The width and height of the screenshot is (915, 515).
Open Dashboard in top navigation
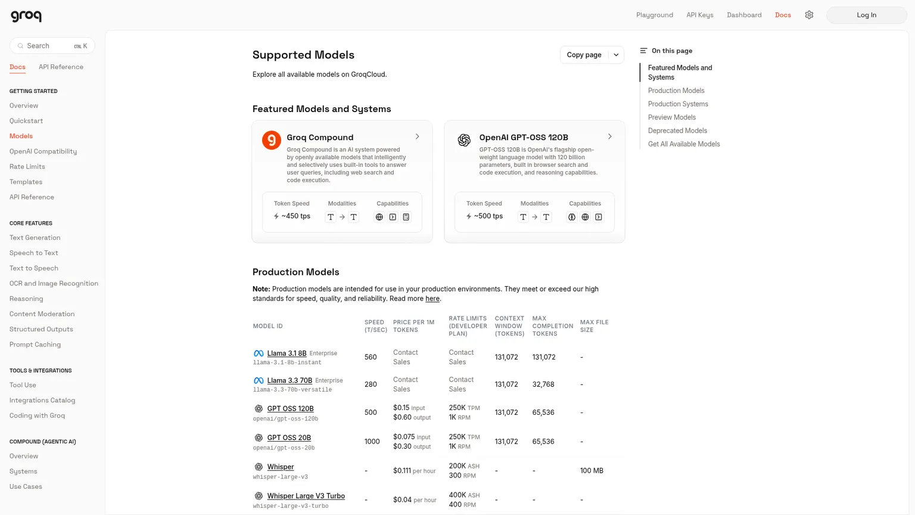(x=744, y=15)
